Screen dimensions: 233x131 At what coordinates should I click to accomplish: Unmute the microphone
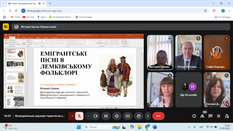click(x=79, y=116)
